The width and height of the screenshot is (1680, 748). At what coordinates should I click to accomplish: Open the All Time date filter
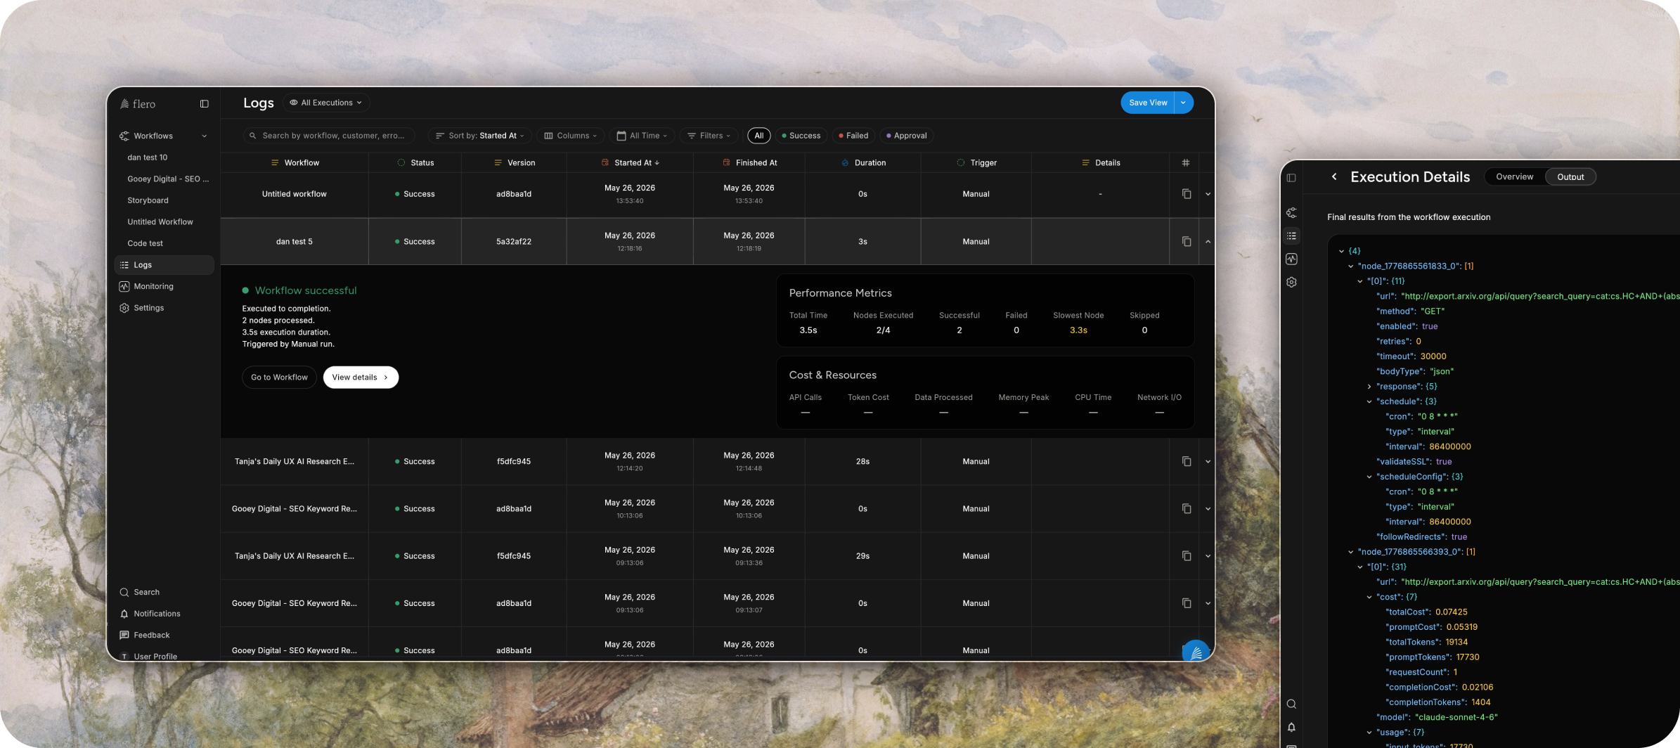pos(642,136)
